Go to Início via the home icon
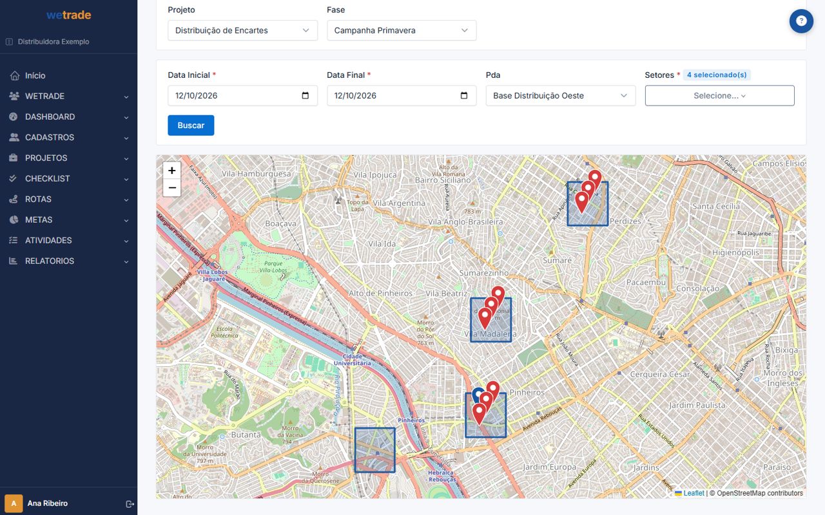This screenshot has height=515, width=825. [x=14, y=75]
